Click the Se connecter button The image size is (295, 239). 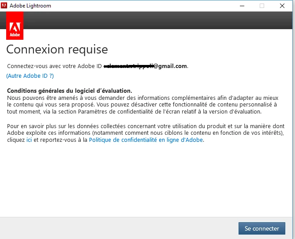pos(261,228)
